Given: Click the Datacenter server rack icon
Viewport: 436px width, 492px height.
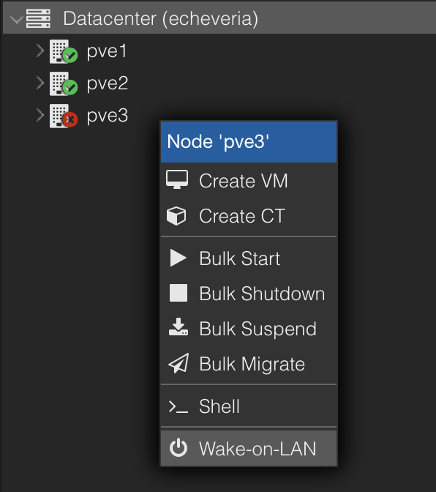Looking at the screenshot, I should pyautogui.click(x=38, y=18).
